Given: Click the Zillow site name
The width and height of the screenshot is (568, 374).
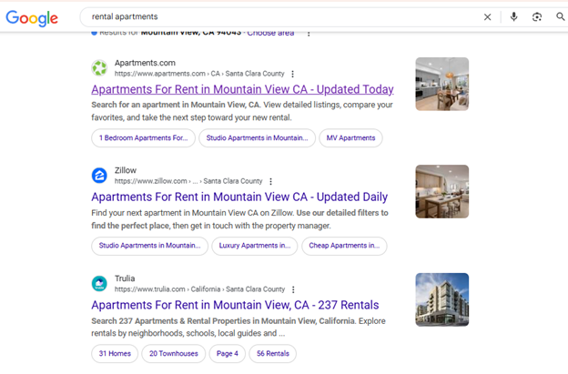Looking at the screenshot, I should click(x=126, y=170).
